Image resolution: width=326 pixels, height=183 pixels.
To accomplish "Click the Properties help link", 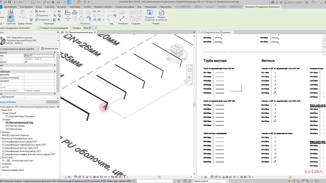I will [x=8, y=102].
